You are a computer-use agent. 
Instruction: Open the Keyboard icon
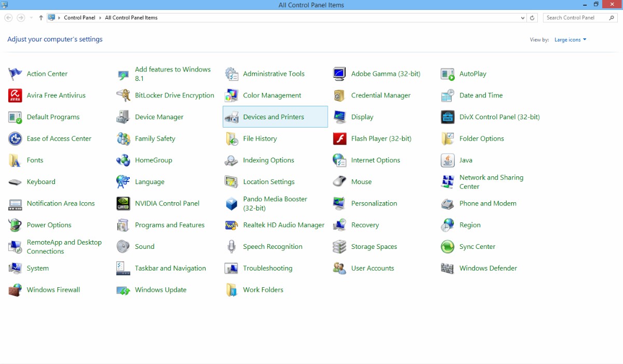(15, 182)
